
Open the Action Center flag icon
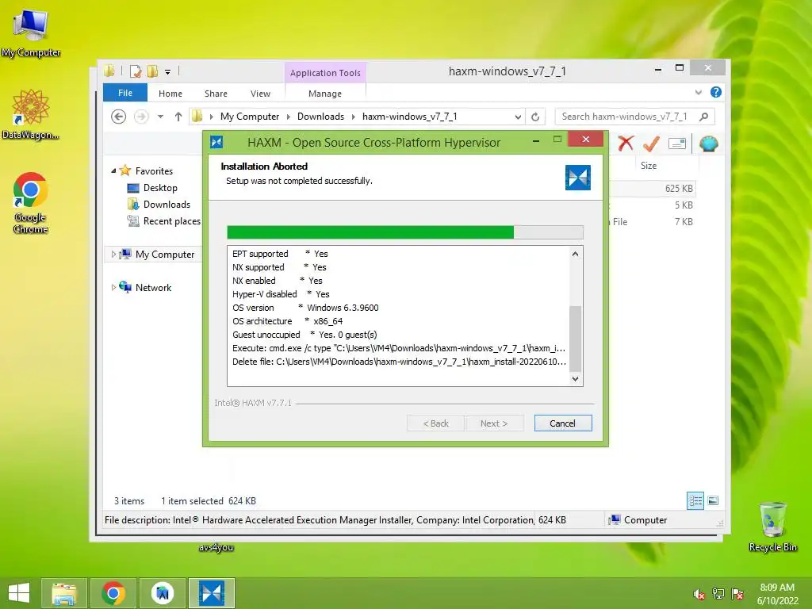tap(737, 594)
